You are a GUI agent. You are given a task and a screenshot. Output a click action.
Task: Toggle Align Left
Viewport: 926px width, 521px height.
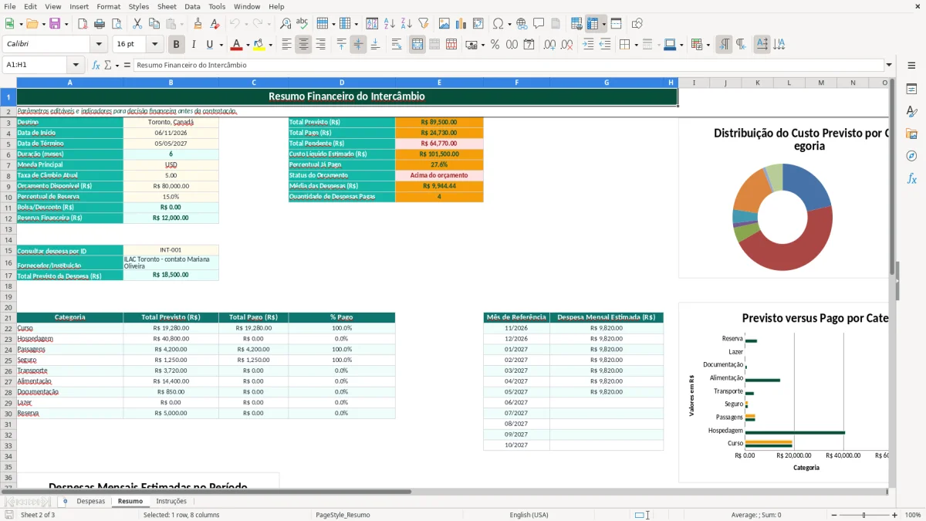coord(286,45)
